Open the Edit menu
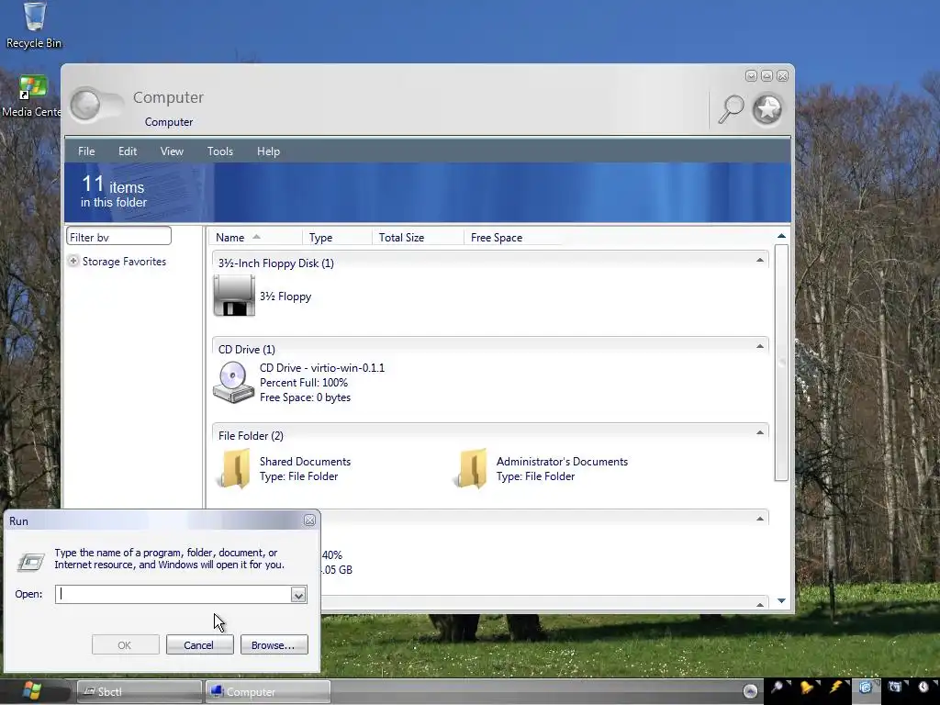The image size is (940, 705). click(x=128, y=151)
